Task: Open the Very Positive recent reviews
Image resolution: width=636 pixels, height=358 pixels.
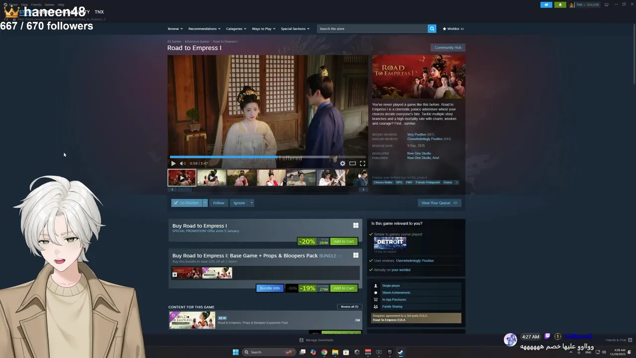Action: [x=416, y=134]
